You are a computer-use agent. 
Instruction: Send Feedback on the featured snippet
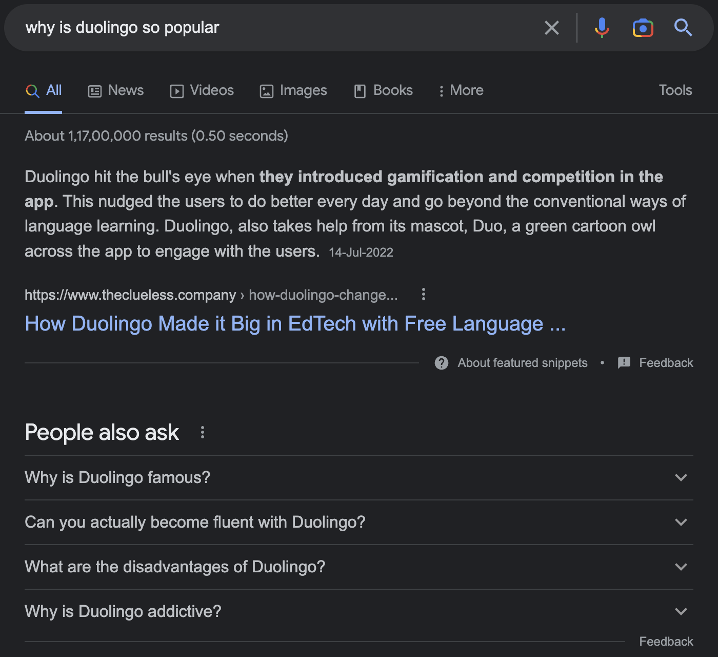click(666, 363)
